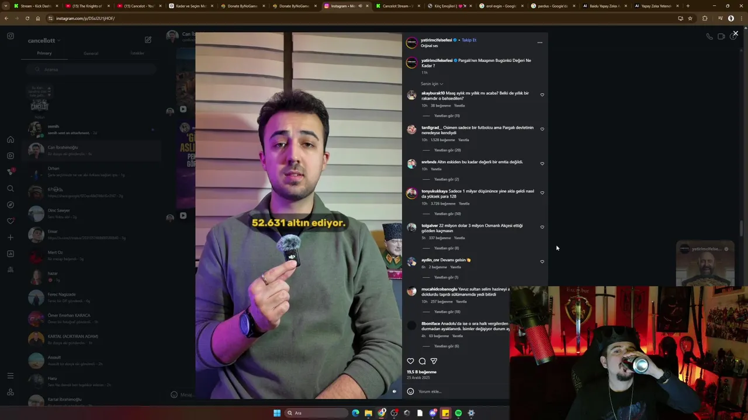Open Discord from taskbar
Viewport: 748px width, 420px height.
coord(432,413)
